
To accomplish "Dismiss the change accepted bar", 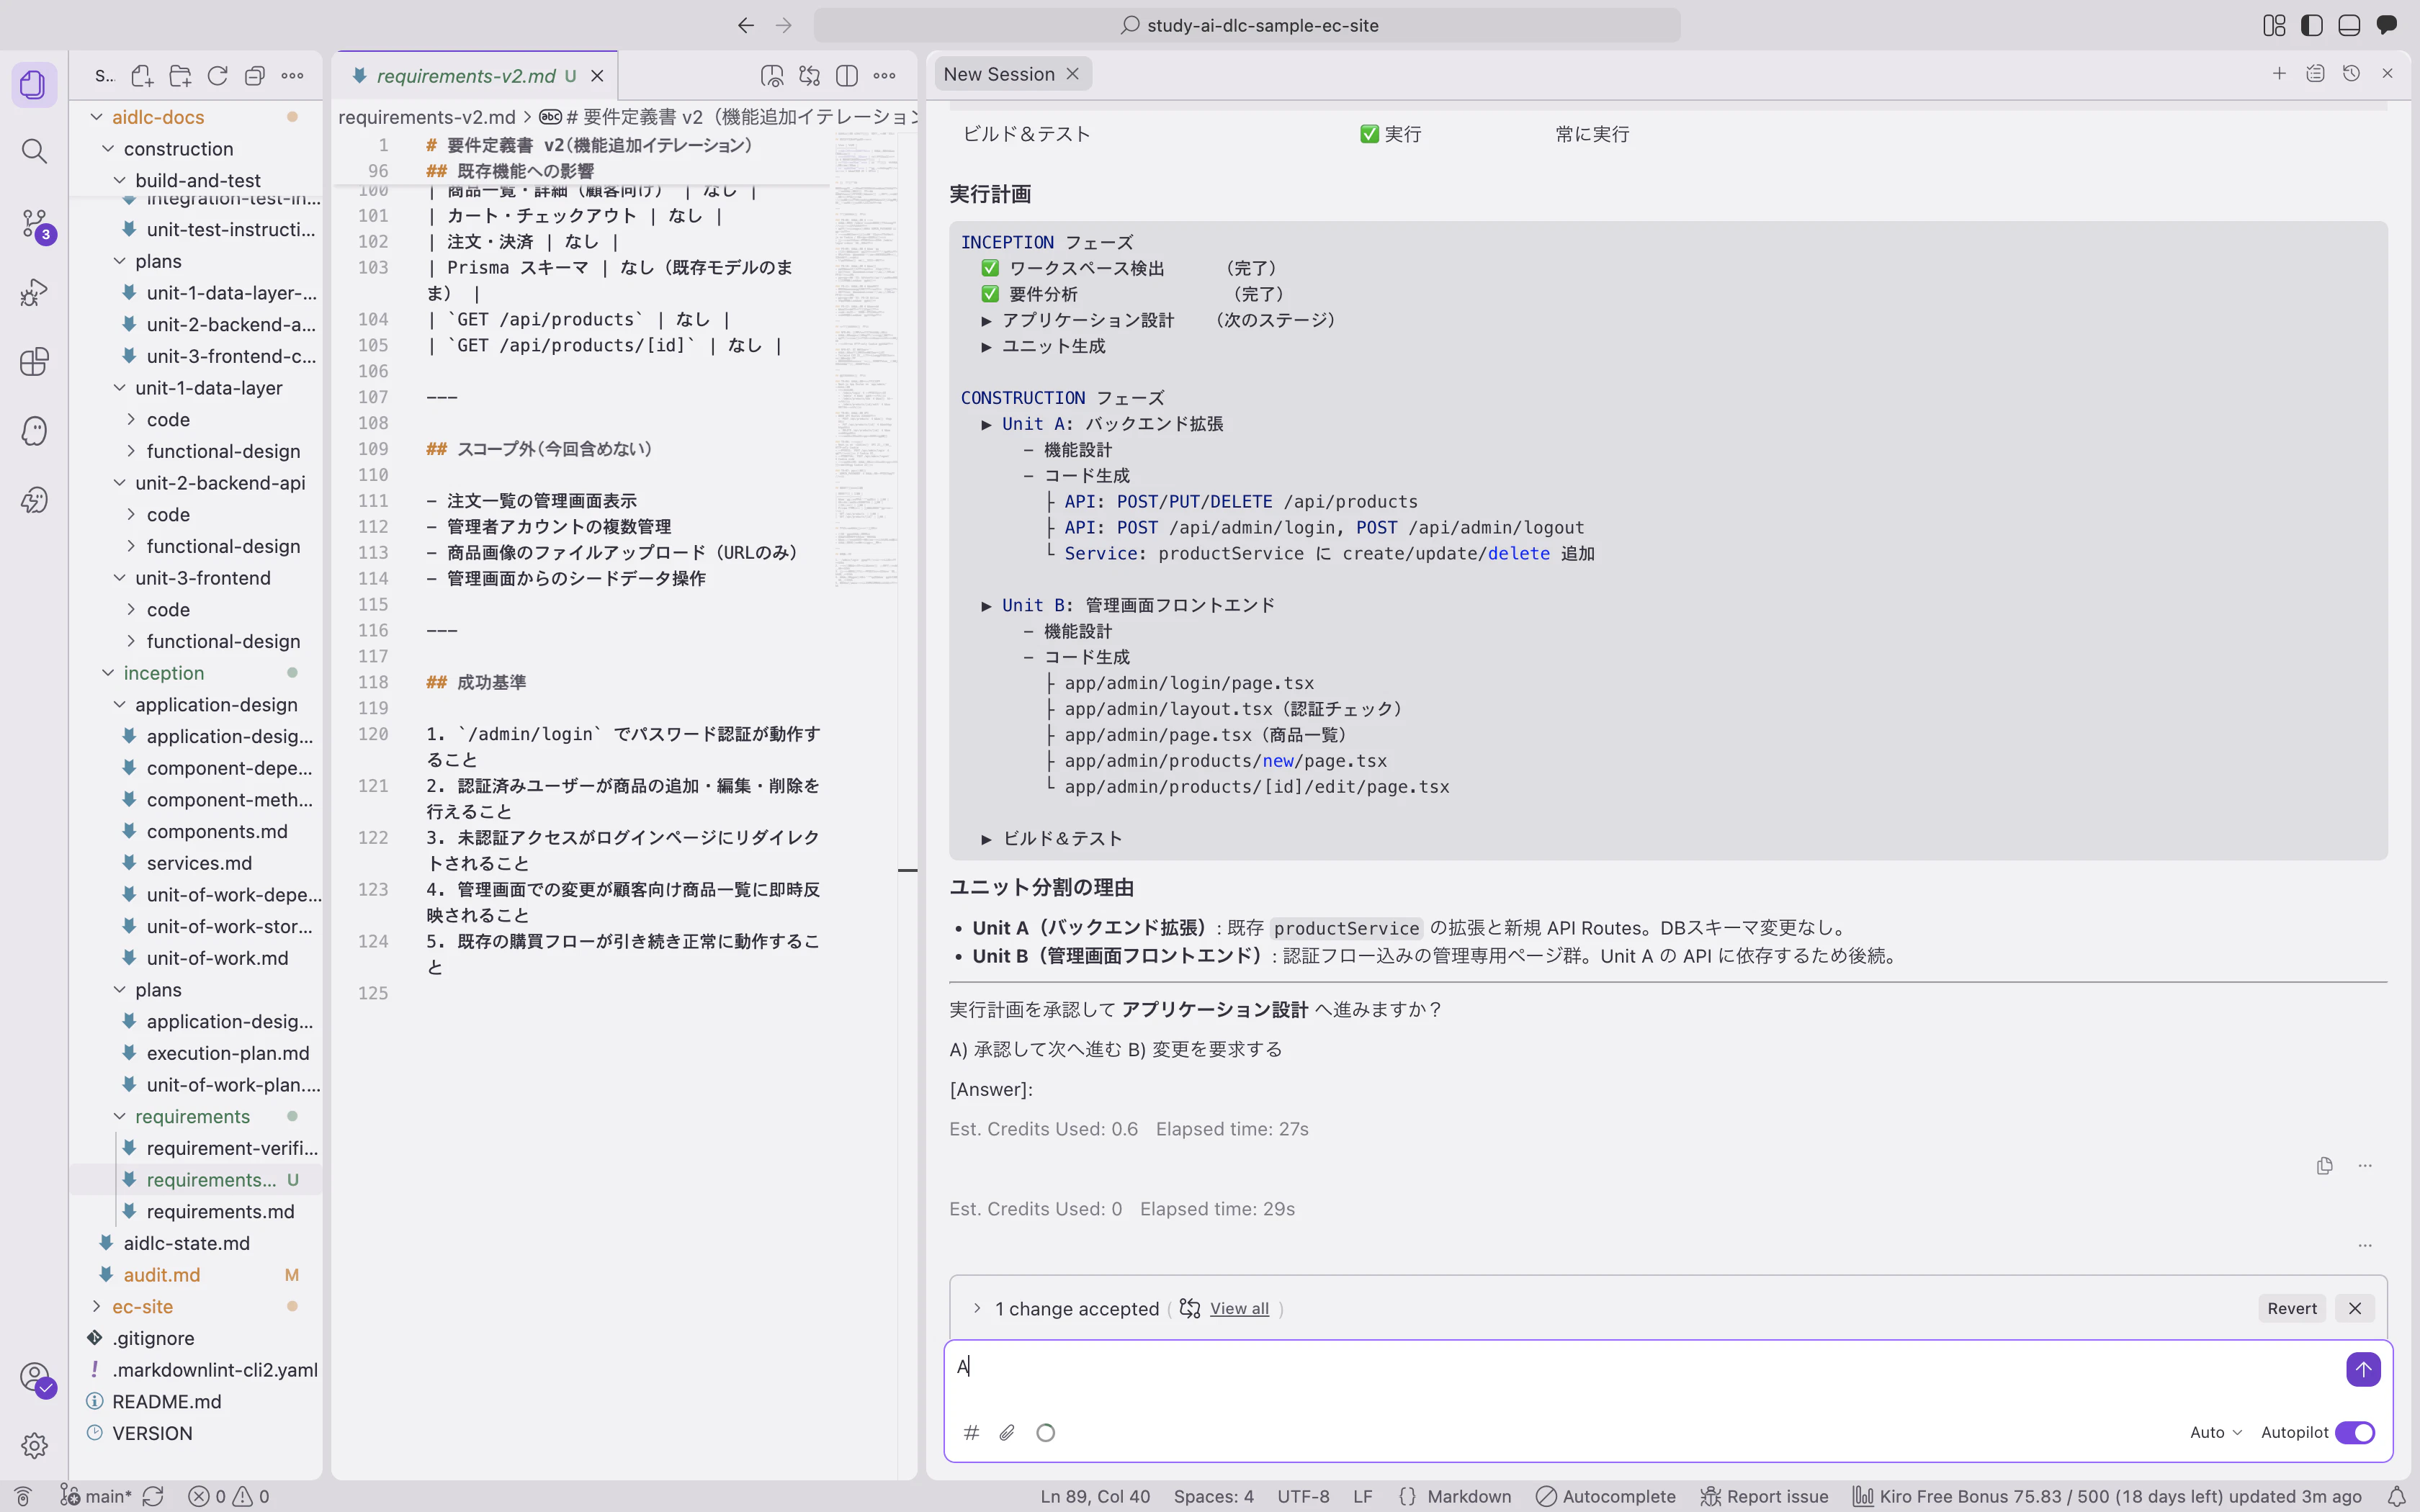I will (x=2355, y=1308).
